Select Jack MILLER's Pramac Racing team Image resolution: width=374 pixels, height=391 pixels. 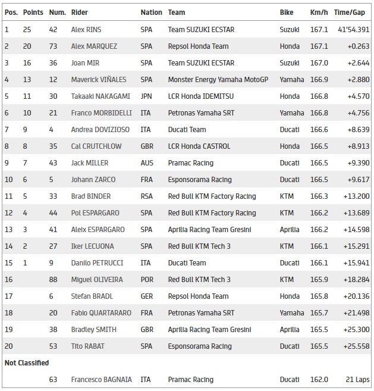pyautogui.click(x=191, y=162)
